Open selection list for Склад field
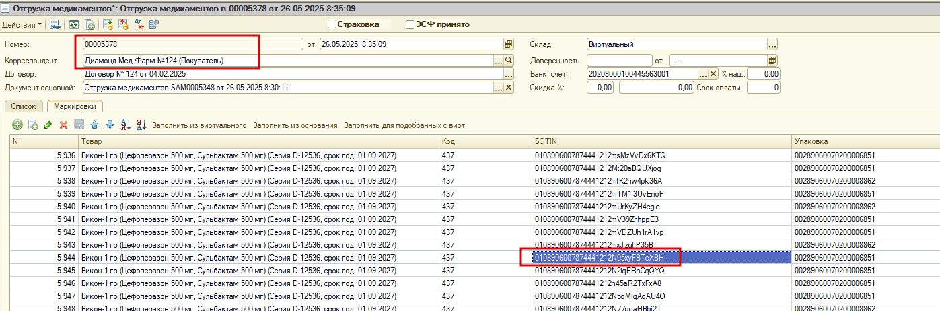This screenshot has height=311, width=940. 772,44
